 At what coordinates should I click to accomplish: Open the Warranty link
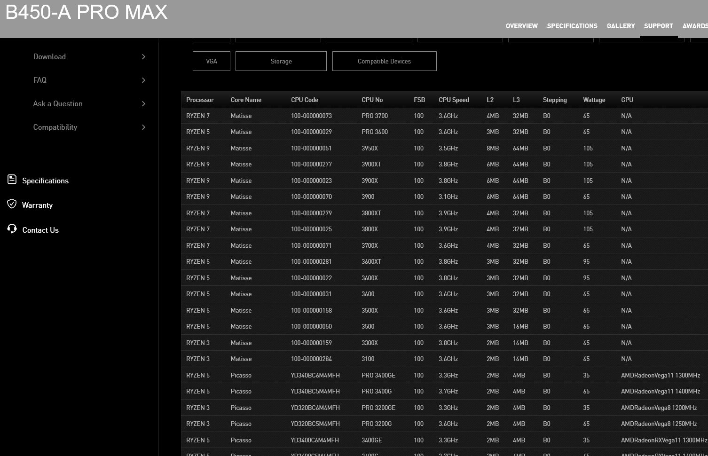point(37,205)
